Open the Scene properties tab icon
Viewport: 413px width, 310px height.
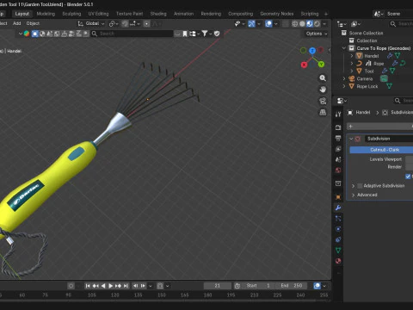tap(338, 159)
